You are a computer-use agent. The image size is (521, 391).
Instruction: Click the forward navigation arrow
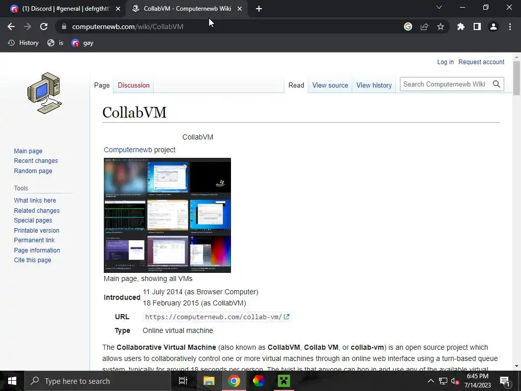tap(27, 26)
